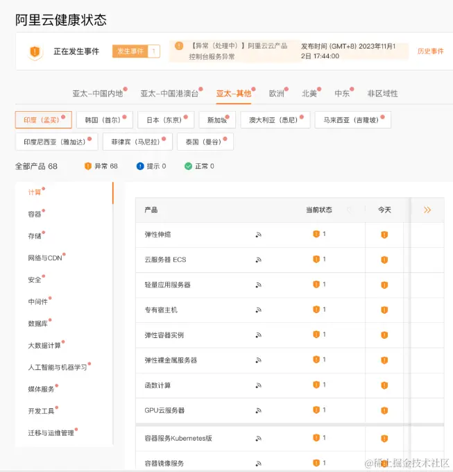Click current status shield icon for 函数计算

click(316, 385)
